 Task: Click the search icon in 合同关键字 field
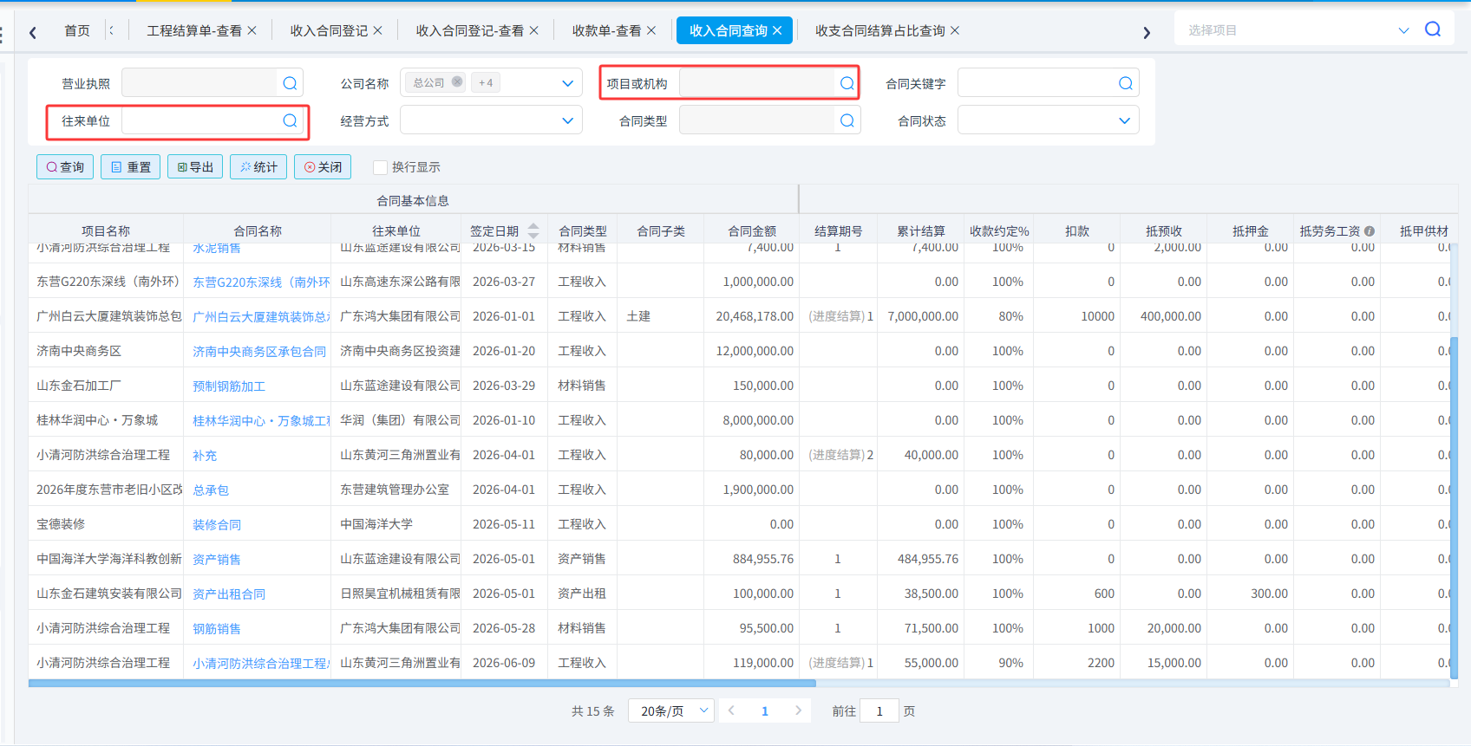click(x=1125, y=83)
